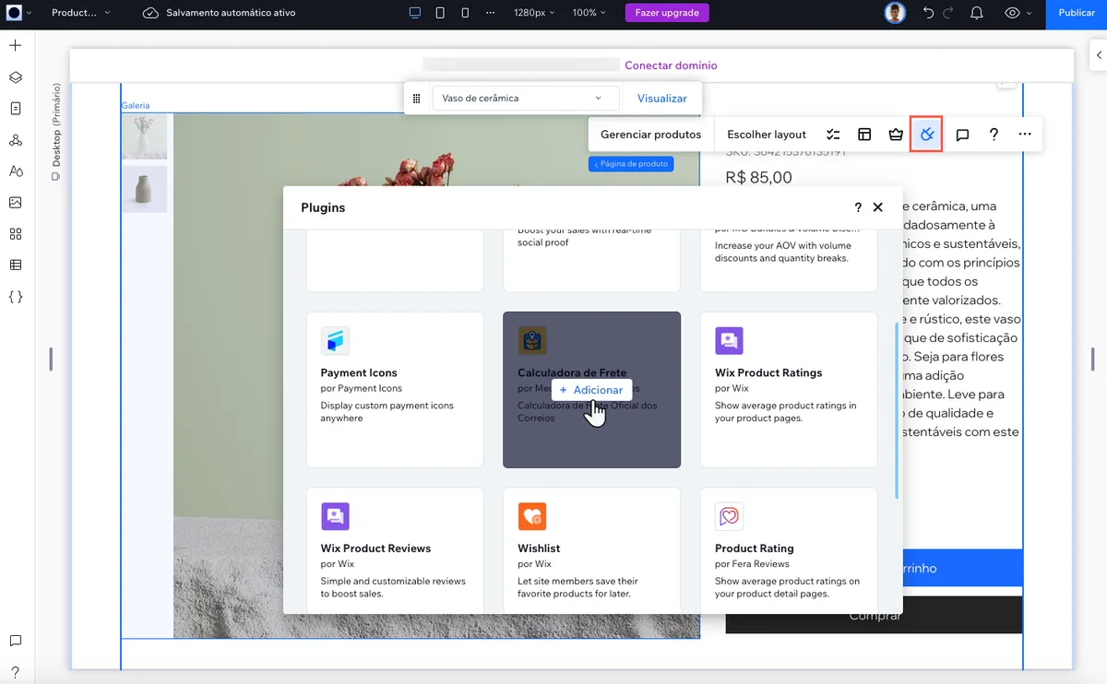Select the Payment Icons plugin card
1107x684 pixels.
pyautogui.click(x=395, y=389)
